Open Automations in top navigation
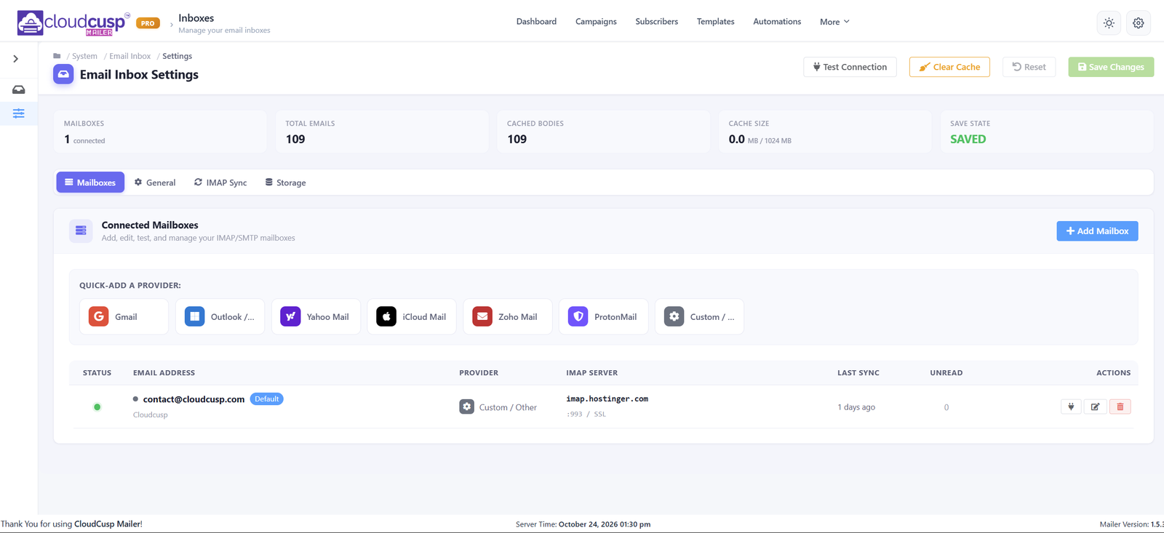 (x=777, y=22)
